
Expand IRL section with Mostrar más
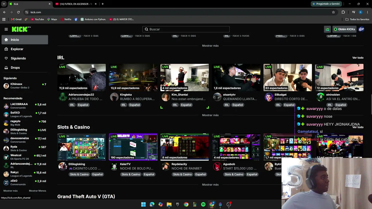point(210,115)
